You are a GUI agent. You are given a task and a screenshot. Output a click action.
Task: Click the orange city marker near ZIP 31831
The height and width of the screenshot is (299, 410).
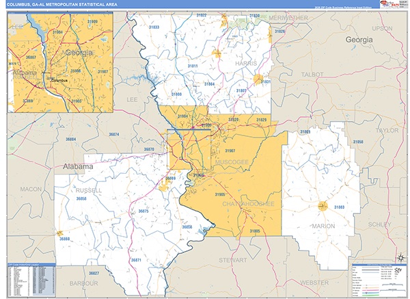pyautogui.click(x=258, y=80)
